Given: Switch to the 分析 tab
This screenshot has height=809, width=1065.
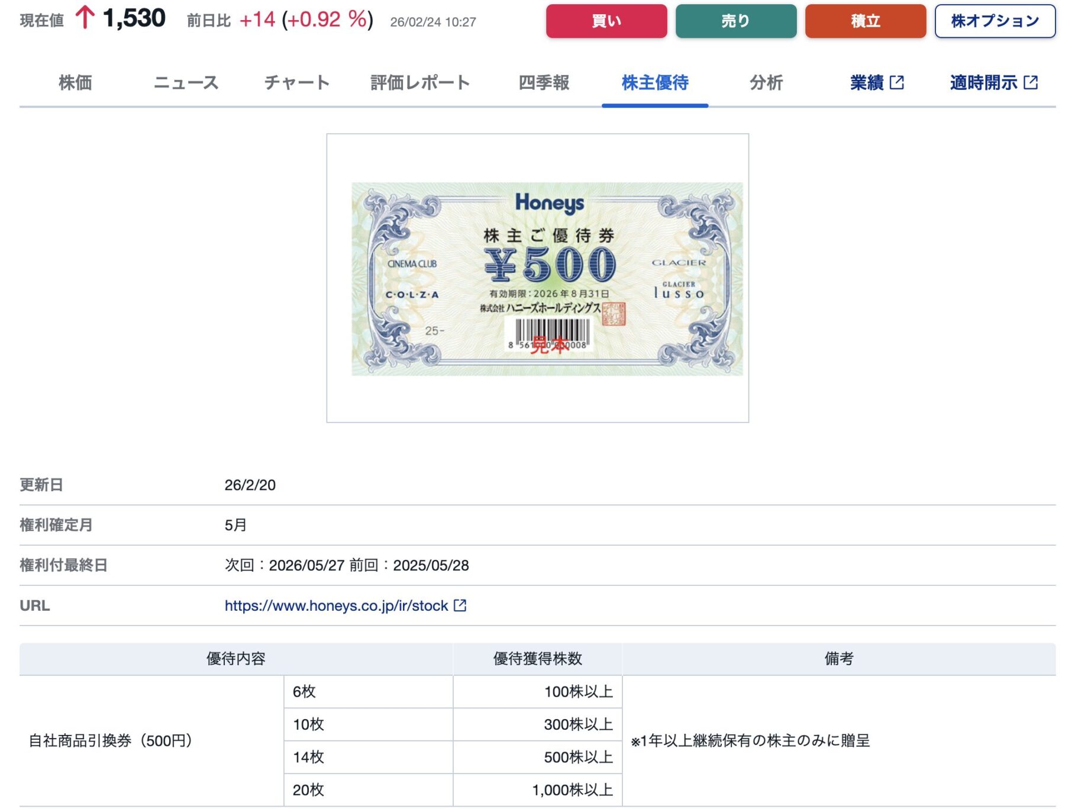Looking at the screenshot, I should 766,83.
